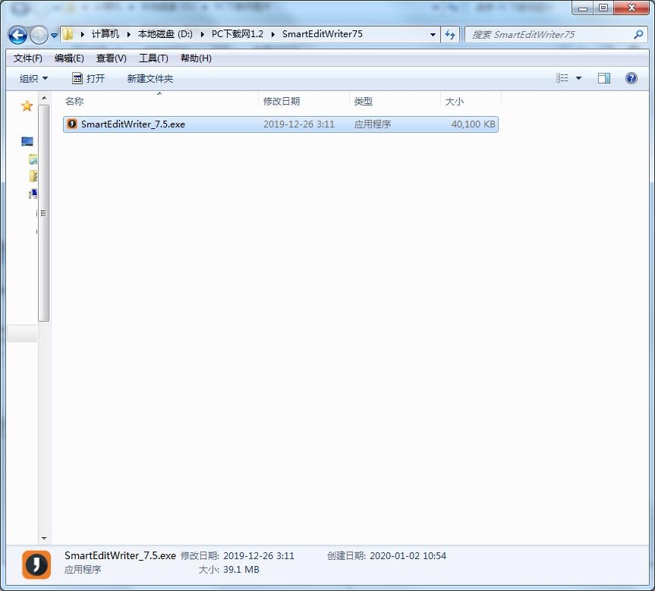This screenshot has height=591, width=655.
Task: Navigate to PC下载网1.2 breadcrumb folder
Action: click(x=238, y=34)
